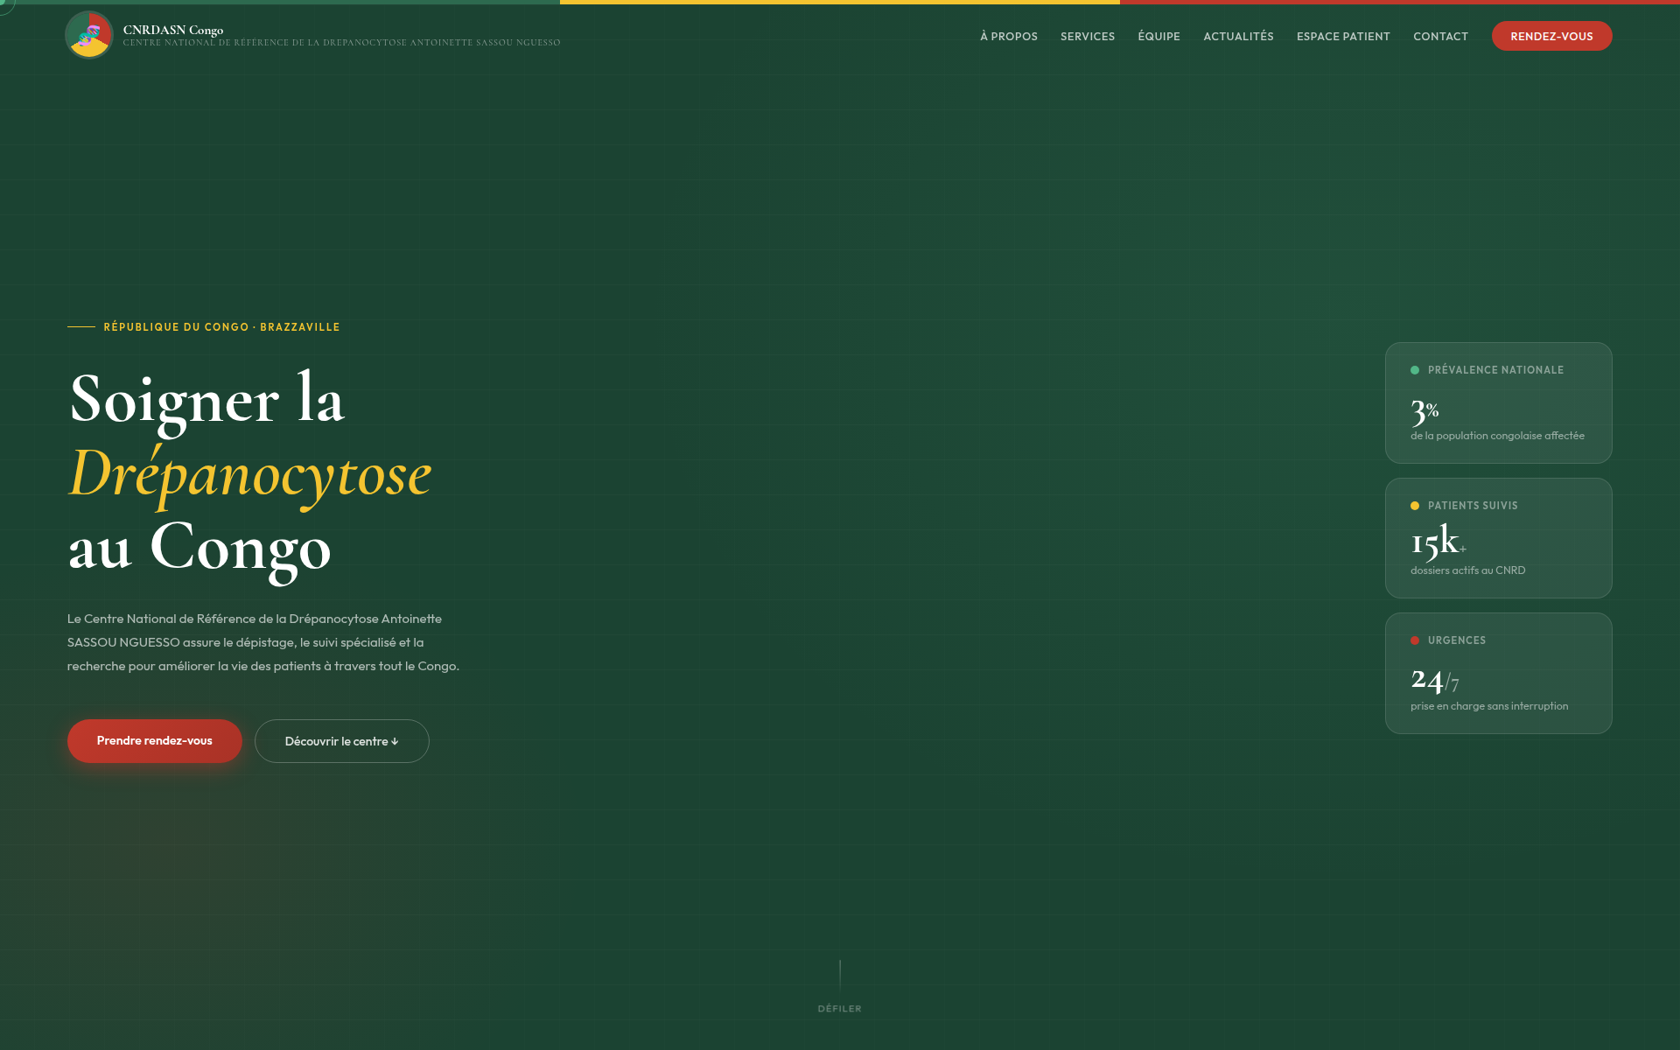The width and height of the screenshot is (1680, 1050).
Task: Click the red dot beside Urgences
Action: pyautogui.click(x=1415, y=640)
